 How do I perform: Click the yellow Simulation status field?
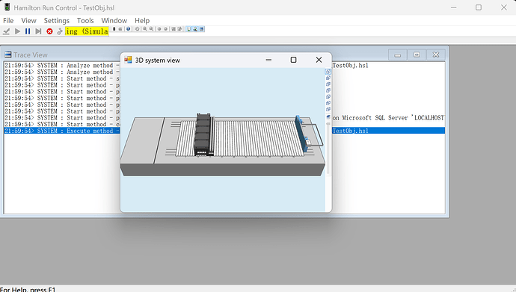(87, 31)
